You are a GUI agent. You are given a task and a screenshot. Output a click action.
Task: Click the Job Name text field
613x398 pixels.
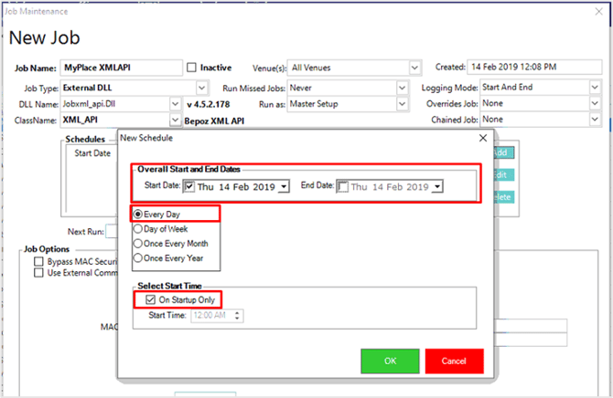point(121,68)
